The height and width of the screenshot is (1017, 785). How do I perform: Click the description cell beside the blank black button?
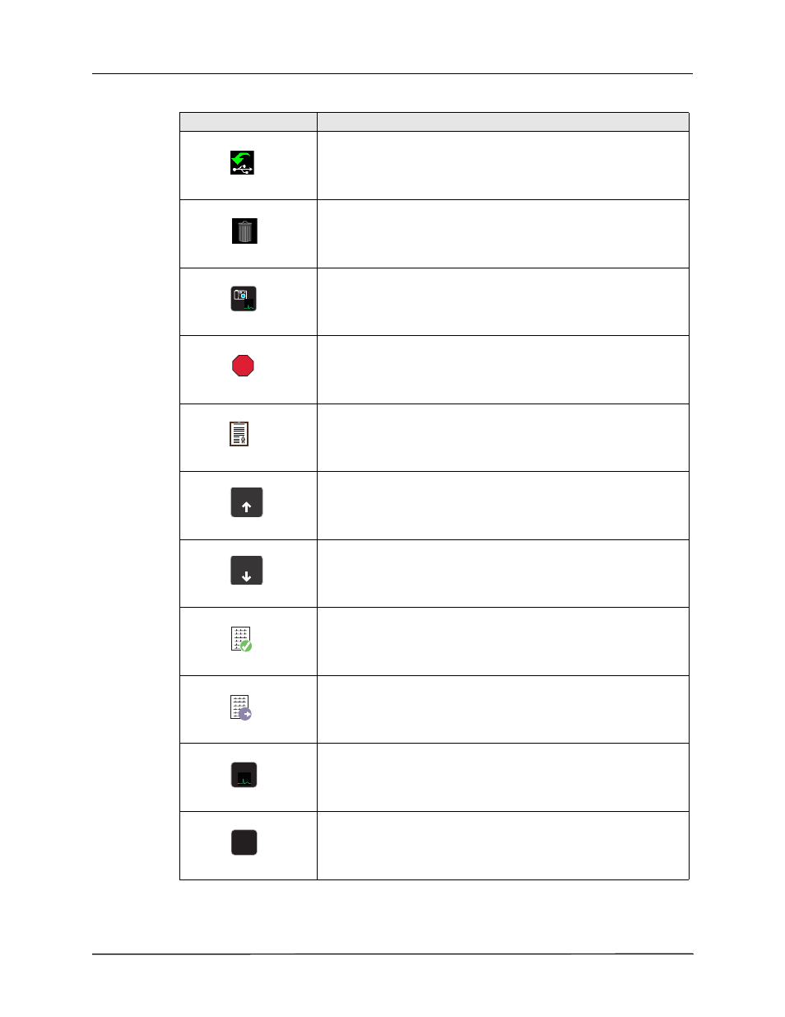(x=503, y=846)
